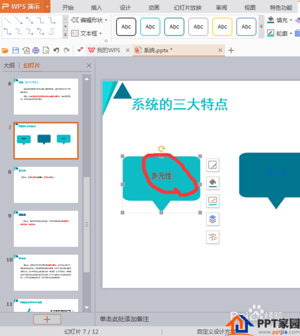Screen dimensions: 300x336
Task: Click the layer order quick-tool
Action: 212,219
